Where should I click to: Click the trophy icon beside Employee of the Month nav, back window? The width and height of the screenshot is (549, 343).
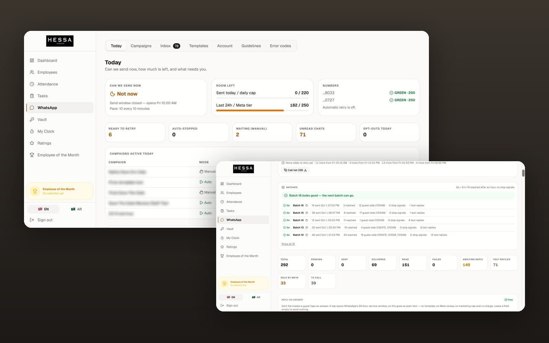click(32, 155)
